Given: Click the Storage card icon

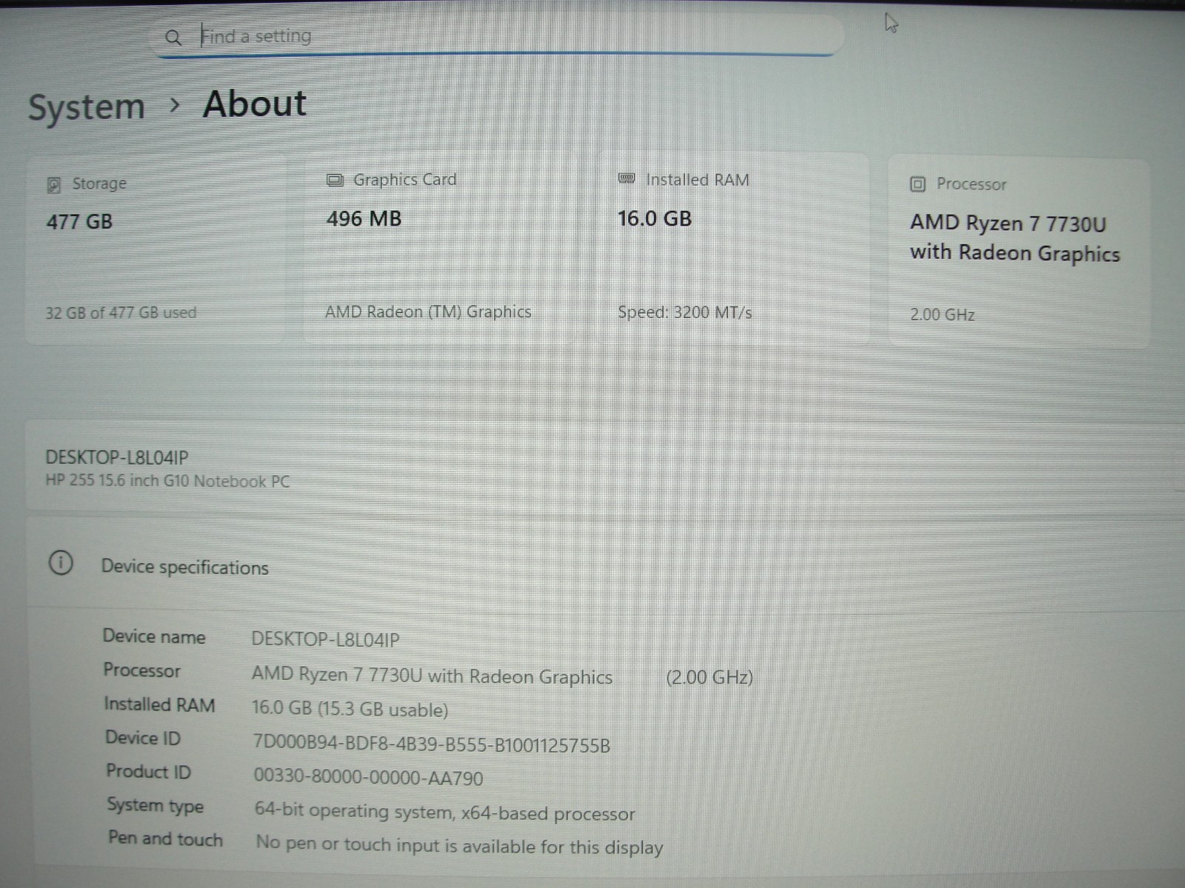Looking at the screenshot, I should tap(53, 184).
